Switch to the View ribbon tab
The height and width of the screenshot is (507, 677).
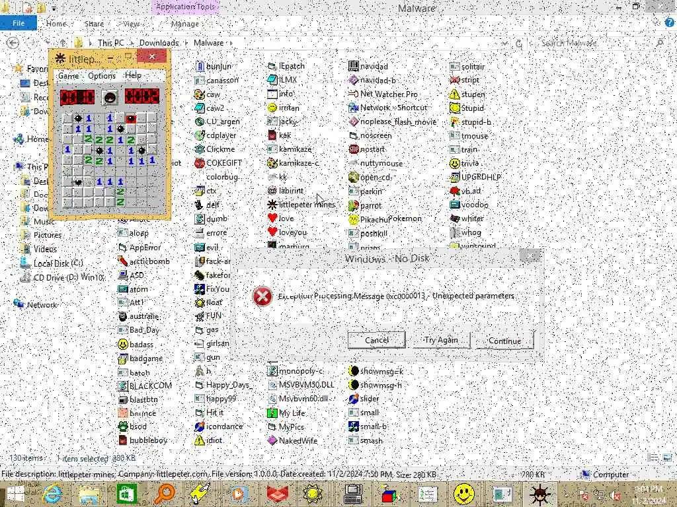point(131,24)
